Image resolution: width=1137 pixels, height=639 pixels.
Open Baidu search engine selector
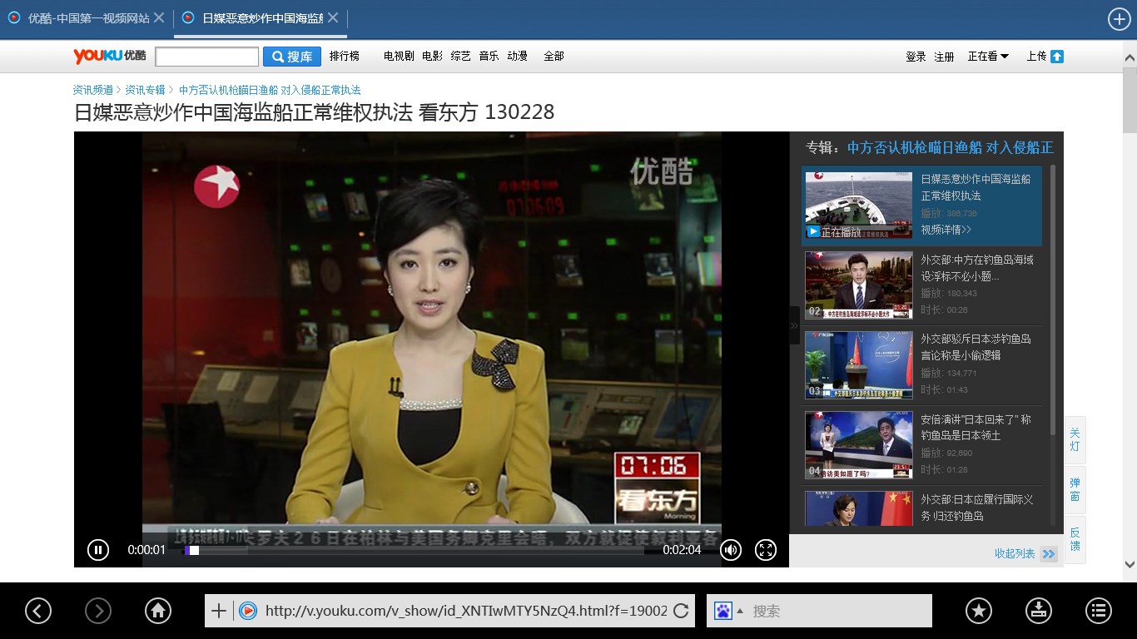(728, 611)
